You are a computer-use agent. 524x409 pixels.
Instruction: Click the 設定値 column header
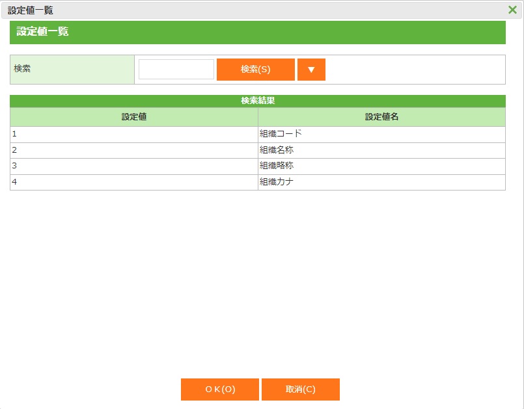[x=134, y=117]
